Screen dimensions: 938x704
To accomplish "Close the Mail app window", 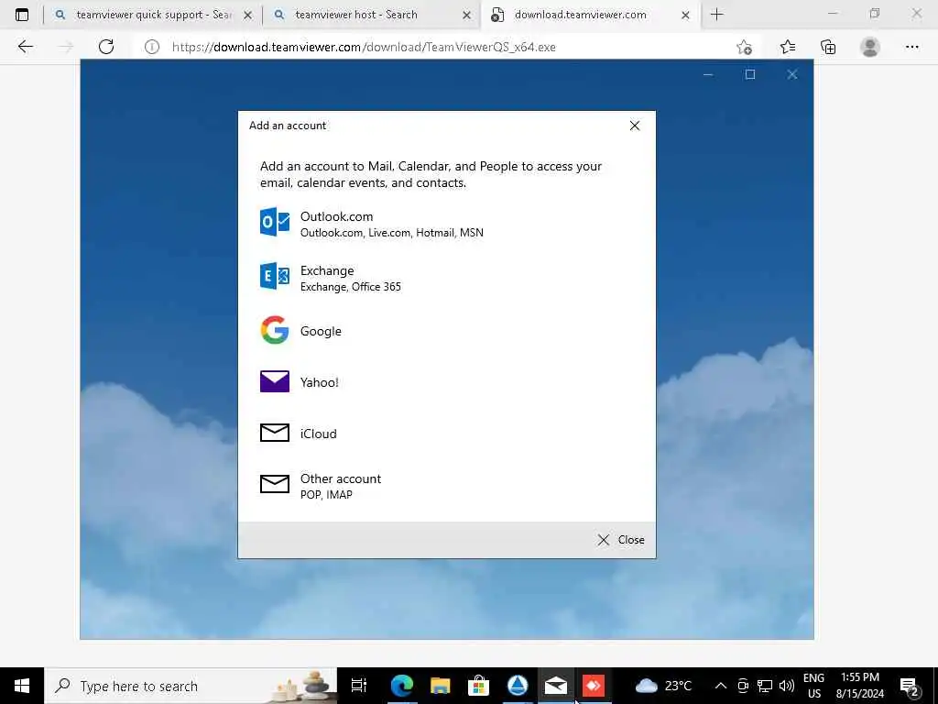I will pos(792,74).
